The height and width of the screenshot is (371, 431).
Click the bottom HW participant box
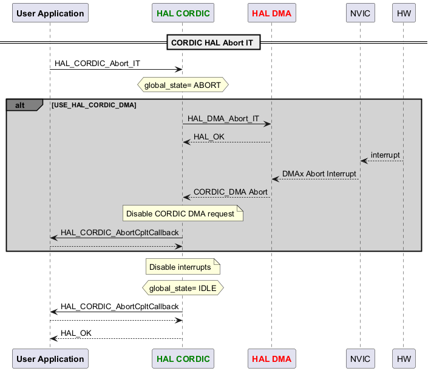[404, 359]
